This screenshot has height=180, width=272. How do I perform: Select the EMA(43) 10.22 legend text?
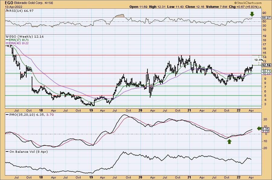[x=18, y=43]
